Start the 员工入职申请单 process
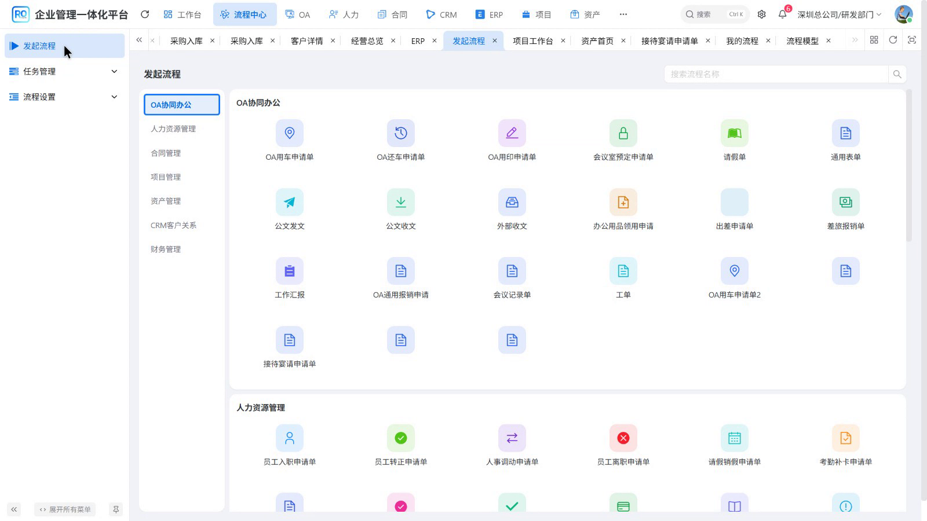Image resolution: width=927 pixels, height=521 pixels. [290, 438]
